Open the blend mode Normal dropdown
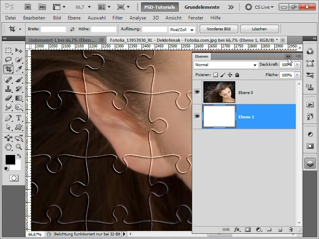 (226, 65)
